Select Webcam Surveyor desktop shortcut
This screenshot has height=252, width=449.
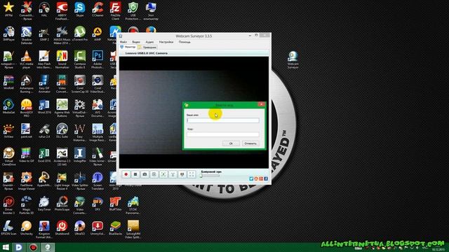pyautogui.click(x=293, y=59)
